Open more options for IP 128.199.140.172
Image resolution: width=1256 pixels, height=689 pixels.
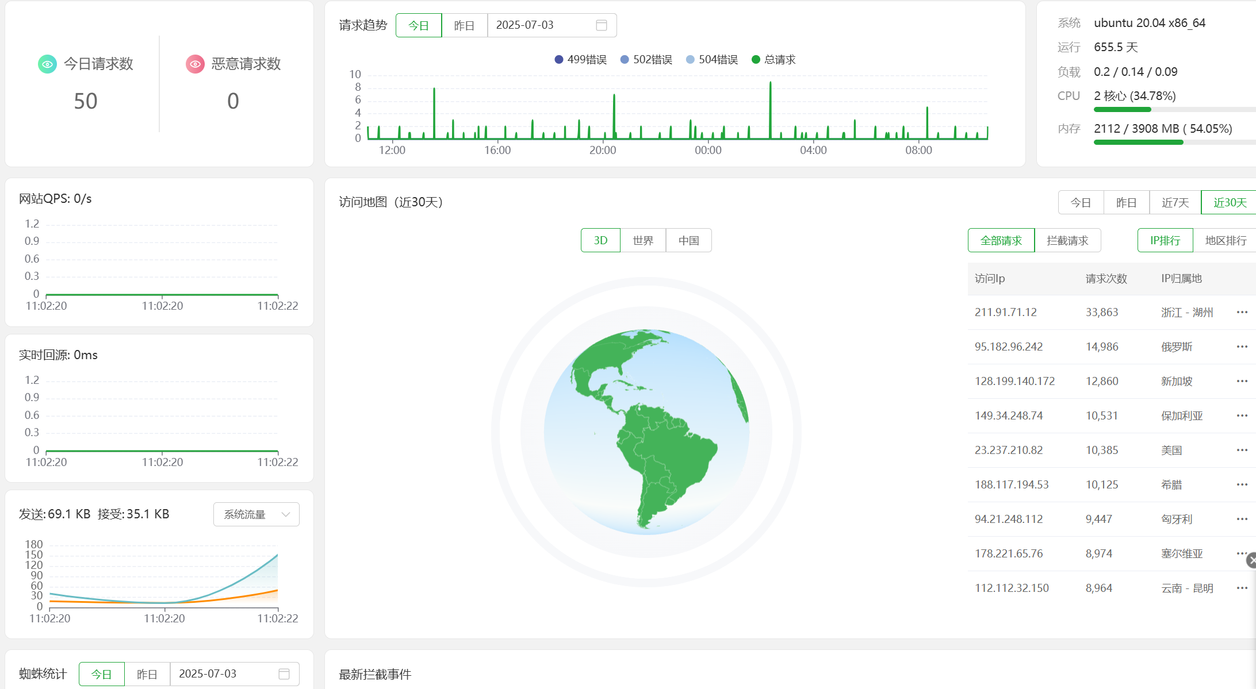(1242, 381)
